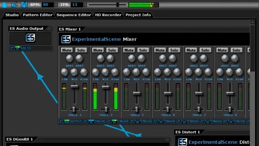Image resolution: width=259 pixels, height=146 pixels.
Task: Click the ST connector next to OUTPUT
Action: (61, 121)
